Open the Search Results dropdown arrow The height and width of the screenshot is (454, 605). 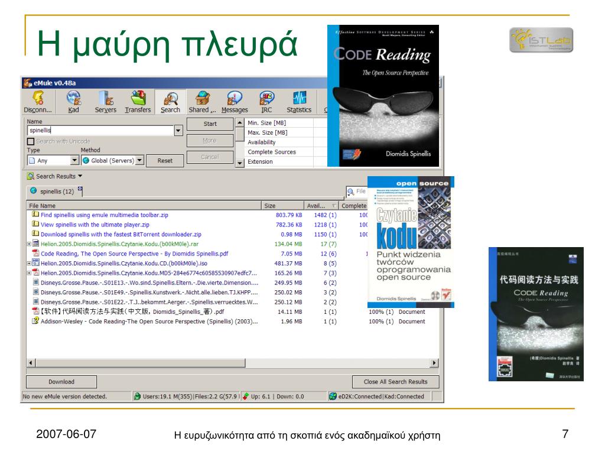tap(80, 176)
